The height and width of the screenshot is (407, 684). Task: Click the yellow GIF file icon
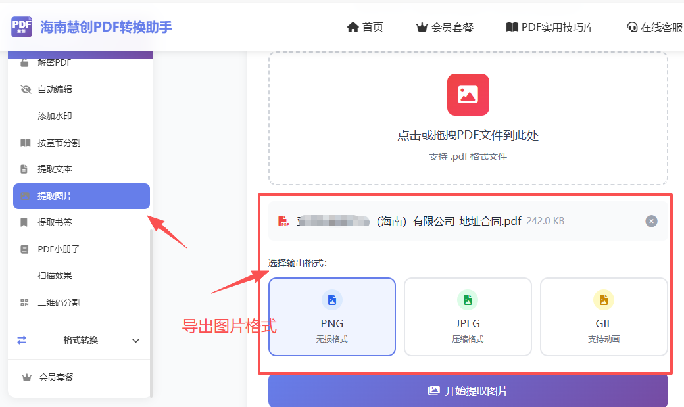pyautogui.click(x=604, y=300)
